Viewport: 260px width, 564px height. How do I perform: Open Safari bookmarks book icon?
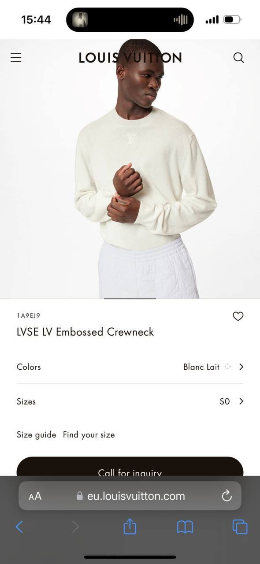point(185,527)
